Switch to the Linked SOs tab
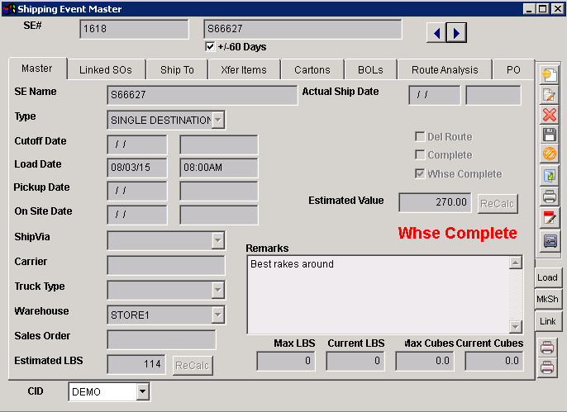 [x=106, y=70]
